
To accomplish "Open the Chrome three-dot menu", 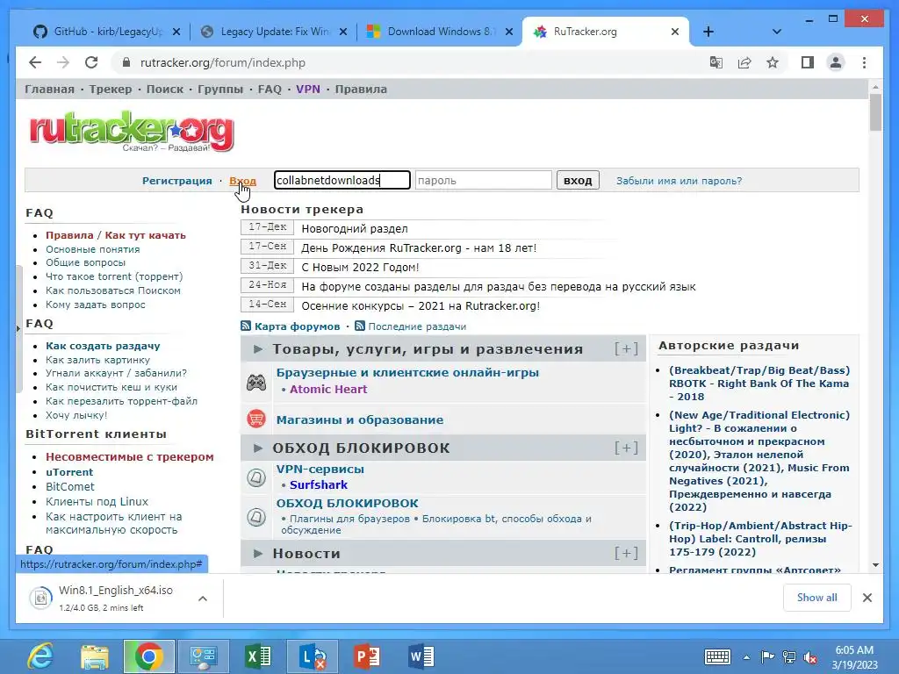I will [x=864, y=62].
